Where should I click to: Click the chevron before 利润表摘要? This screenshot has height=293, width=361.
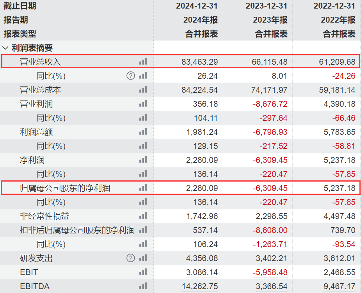point(5,48)
